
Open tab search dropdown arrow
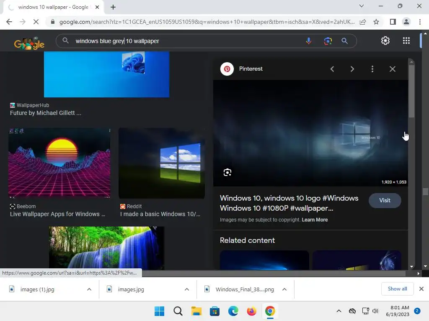362,6
